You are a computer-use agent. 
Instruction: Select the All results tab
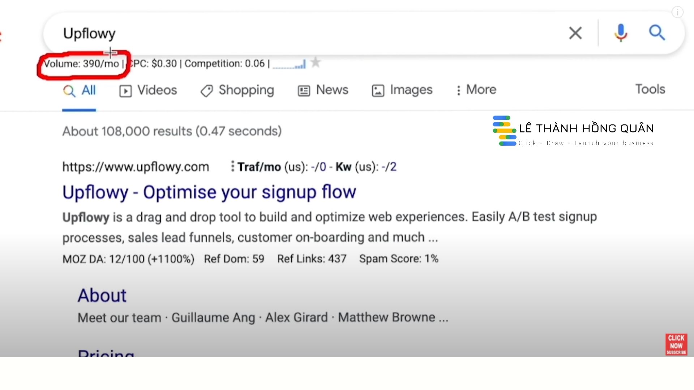point(79,90)
